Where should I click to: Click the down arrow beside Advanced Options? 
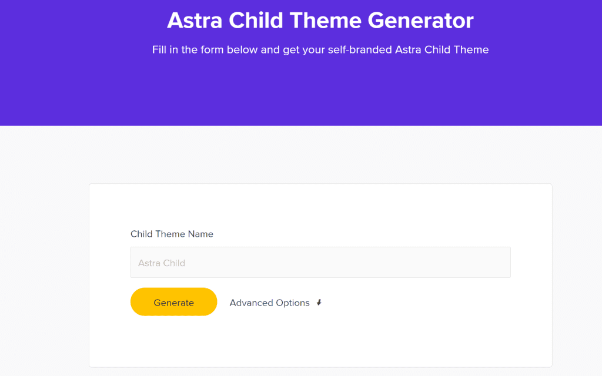coord(319,303)
